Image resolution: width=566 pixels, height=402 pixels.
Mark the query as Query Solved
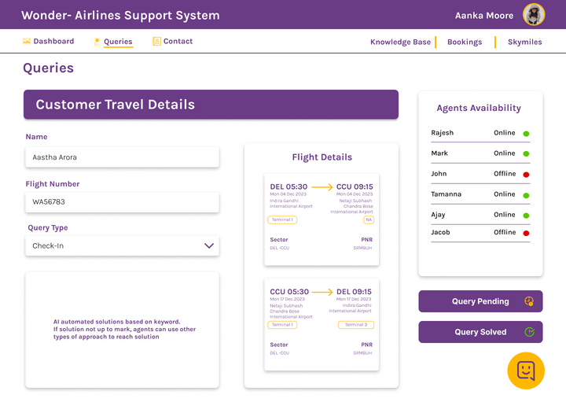coord(480,331)
